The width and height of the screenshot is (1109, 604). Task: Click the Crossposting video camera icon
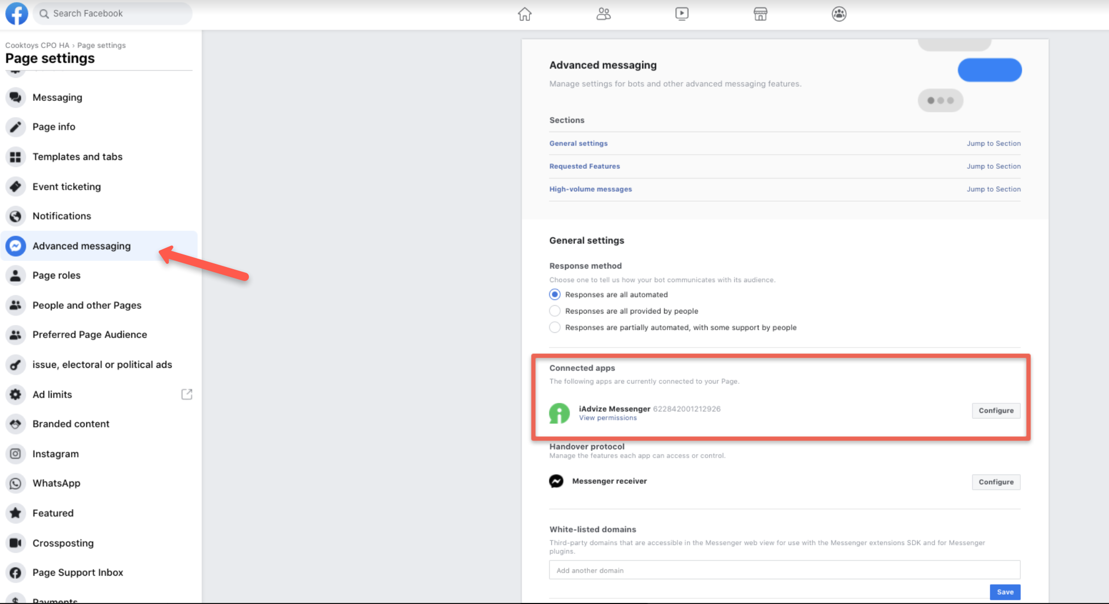coord(16,543)
